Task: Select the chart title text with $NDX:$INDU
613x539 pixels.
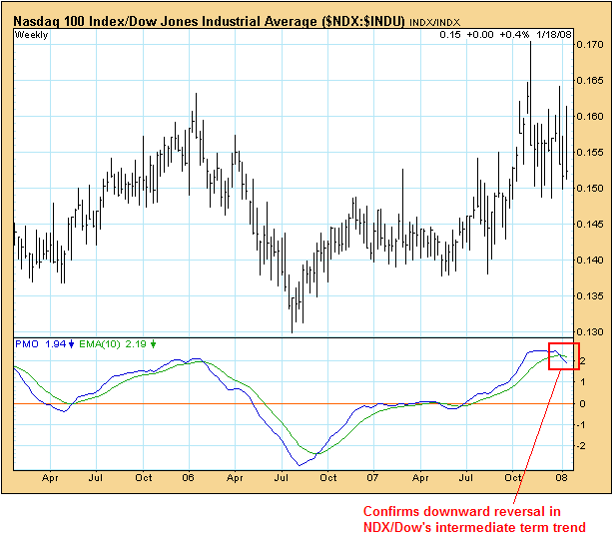Action: click(209, 19)
